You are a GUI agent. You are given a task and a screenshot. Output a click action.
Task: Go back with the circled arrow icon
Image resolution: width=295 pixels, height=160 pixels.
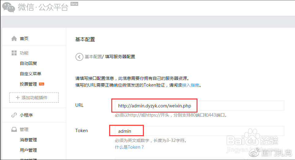[x=79, y=57]
